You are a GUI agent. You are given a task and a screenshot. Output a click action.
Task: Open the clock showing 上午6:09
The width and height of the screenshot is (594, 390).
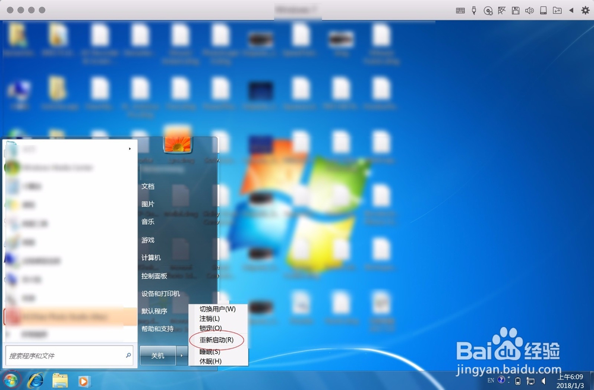[570, 381]
